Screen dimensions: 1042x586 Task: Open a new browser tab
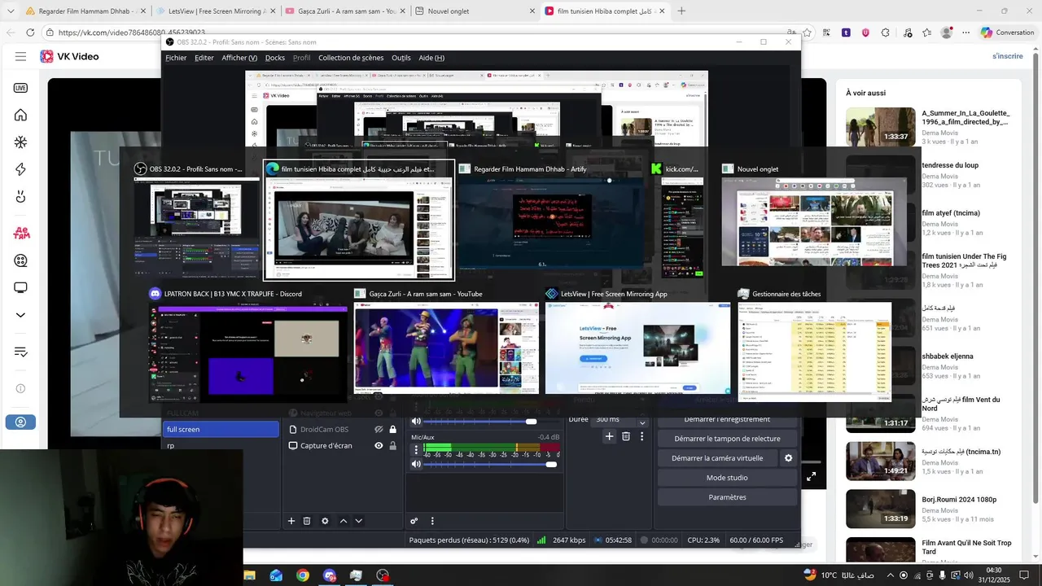[681, 11]
